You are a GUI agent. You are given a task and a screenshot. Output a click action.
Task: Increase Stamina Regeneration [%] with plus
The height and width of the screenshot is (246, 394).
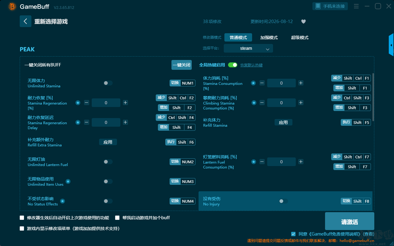tap(125, 103)
